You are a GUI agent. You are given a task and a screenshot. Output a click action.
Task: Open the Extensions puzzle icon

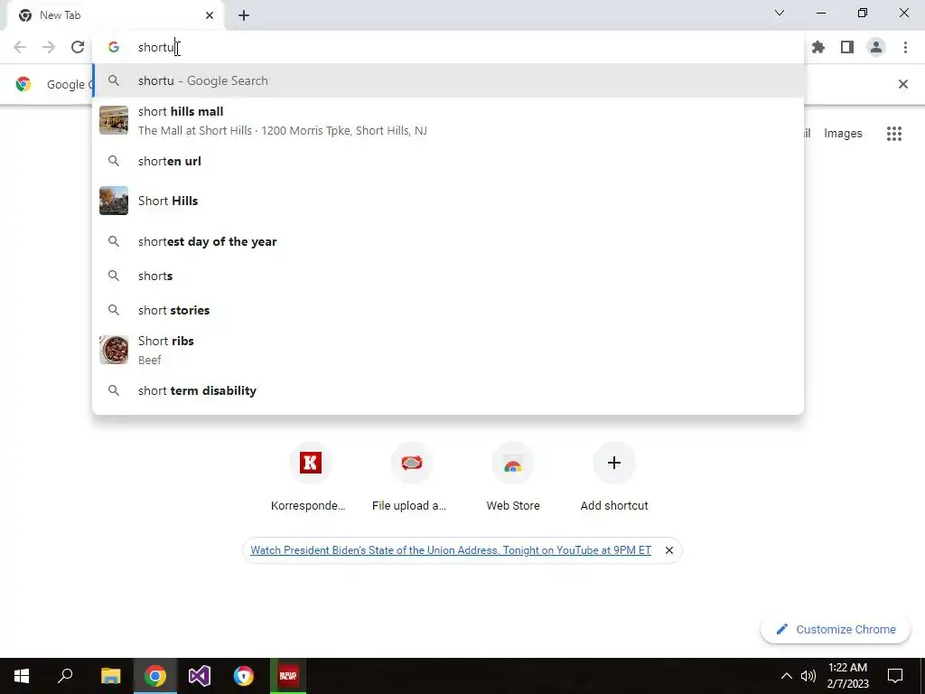[818, 47]
